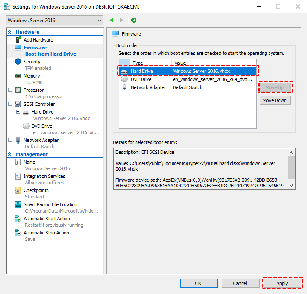Viewport: 307px width, 294px height.
Task: Collapse the SCSI Controller tree node
Action: point(10,104)
